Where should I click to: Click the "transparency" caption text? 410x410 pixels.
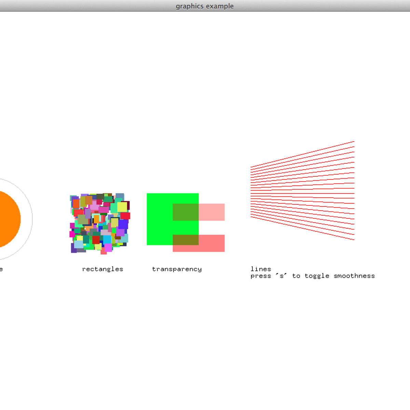pyautogui.click(x=177, y=269)
